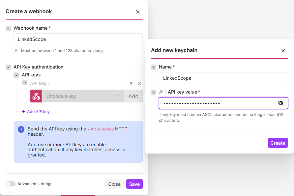The height and width of the screenshot is (196, 294).
Task: Focus the Webhook name input field
Action: coord(78,39)
